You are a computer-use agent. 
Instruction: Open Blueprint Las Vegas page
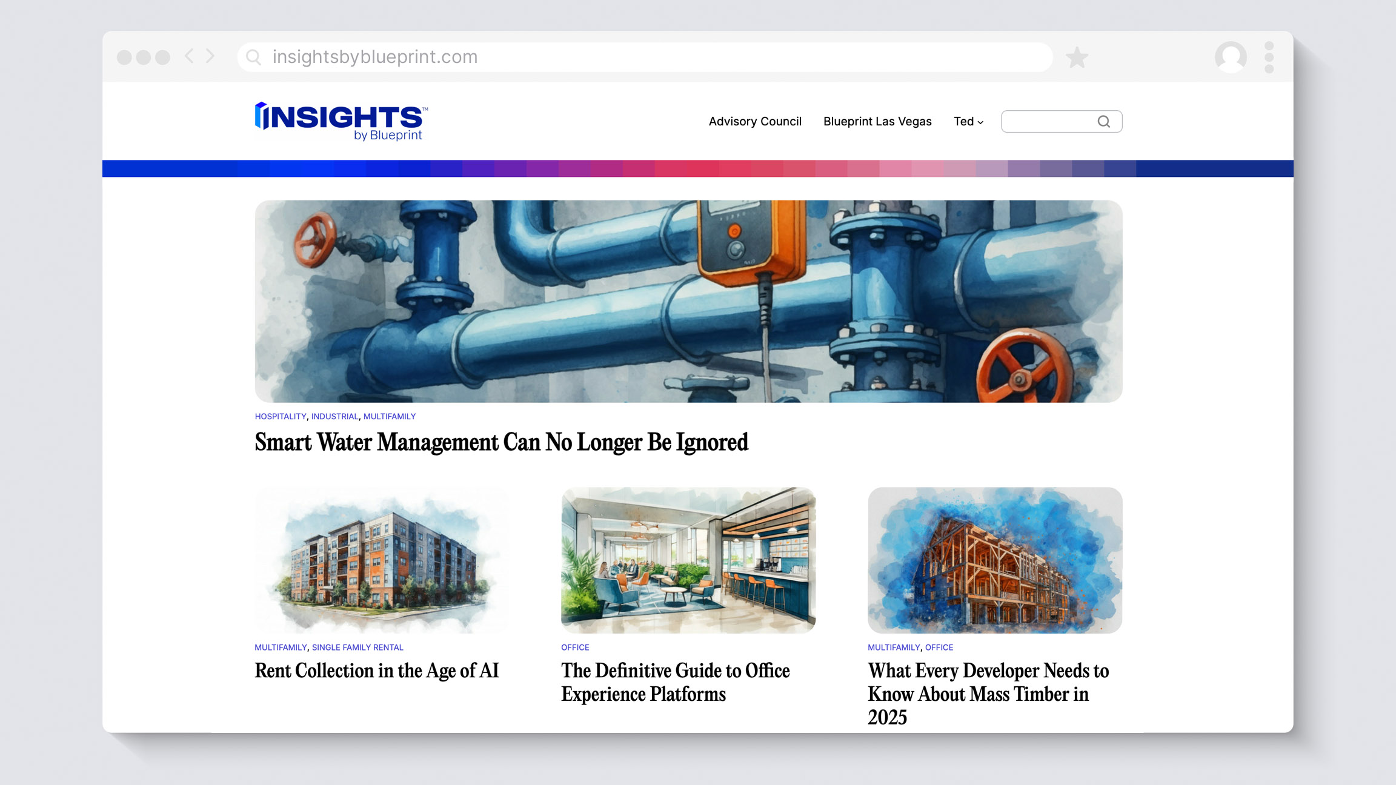[877, 122]
